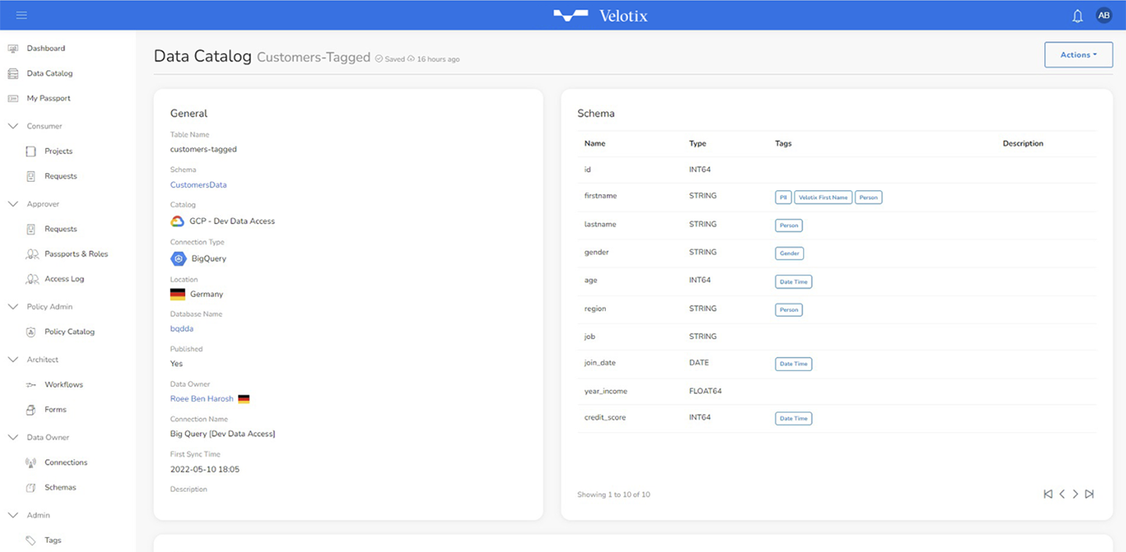Click the Dashboard icon in the sidebar

[12, 48]
